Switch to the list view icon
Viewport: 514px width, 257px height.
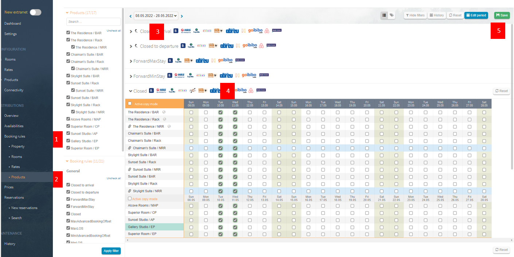[x=384, y=15]
